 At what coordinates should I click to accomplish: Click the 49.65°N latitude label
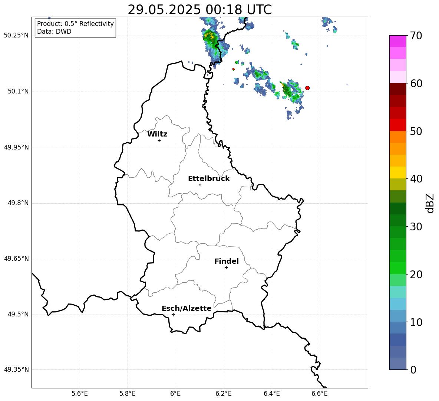click(x=16, y=259)
